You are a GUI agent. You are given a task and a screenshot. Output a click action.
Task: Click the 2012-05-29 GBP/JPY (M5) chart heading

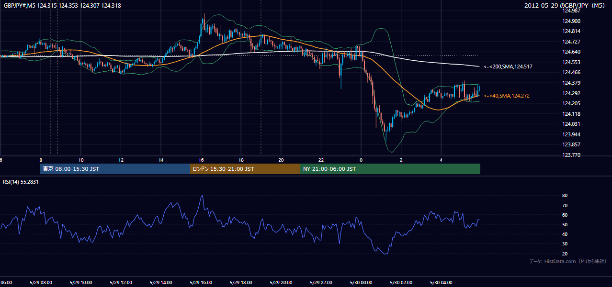[x=565, y=6]
